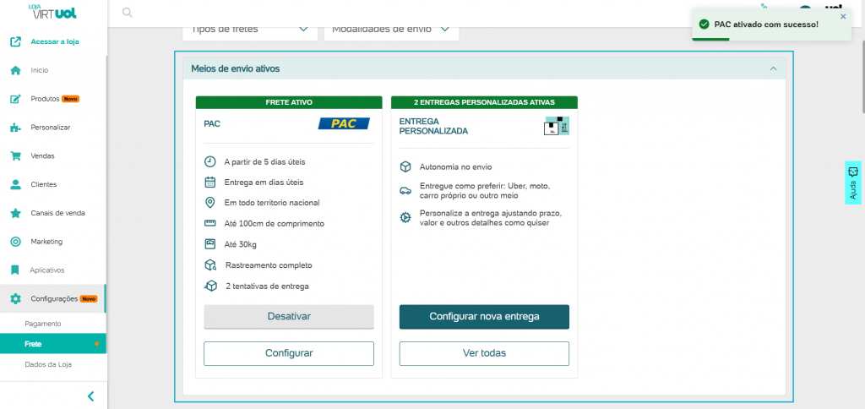Select Dados da Loja menu item
Viewport: 865px width, 409px height.
(x=48, y=365)
